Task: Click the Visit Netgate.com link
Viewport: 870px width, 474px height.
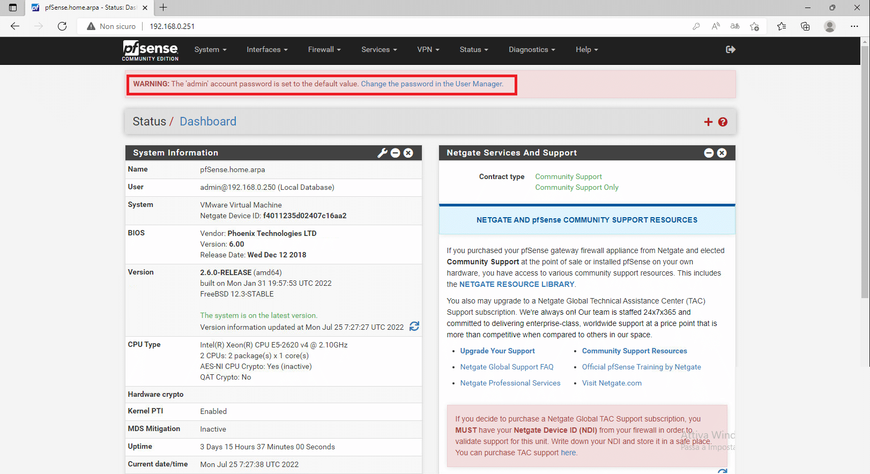Action: pyautogui.click(x=612, y=383)
